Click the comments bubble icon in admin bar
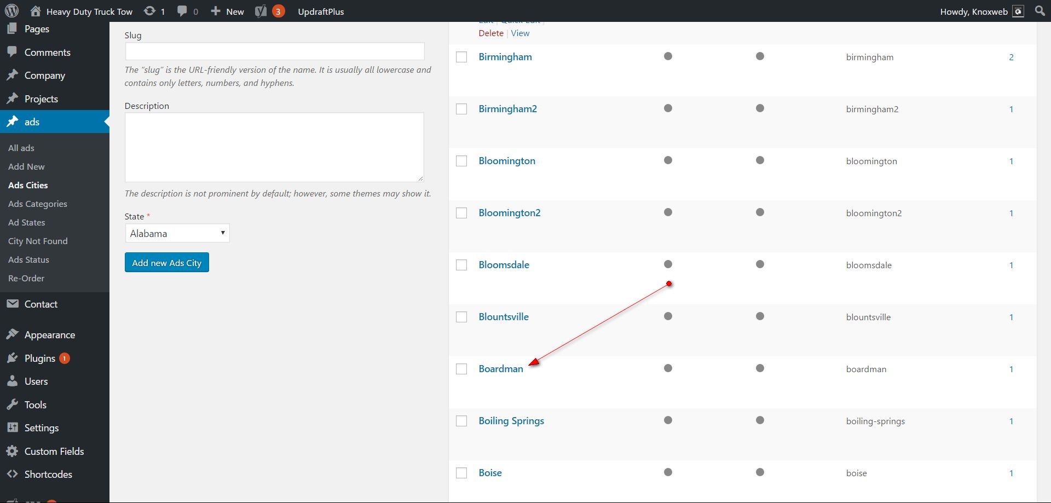 (x=182, y=11)
